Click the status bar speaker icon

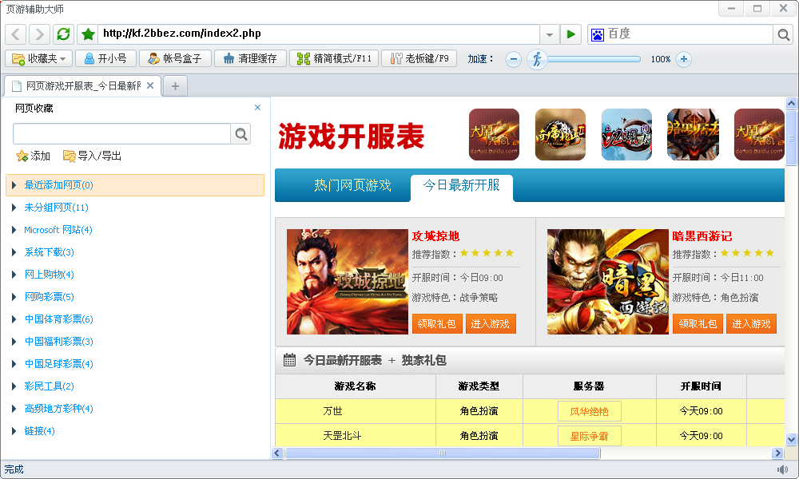tap(783, 469)
